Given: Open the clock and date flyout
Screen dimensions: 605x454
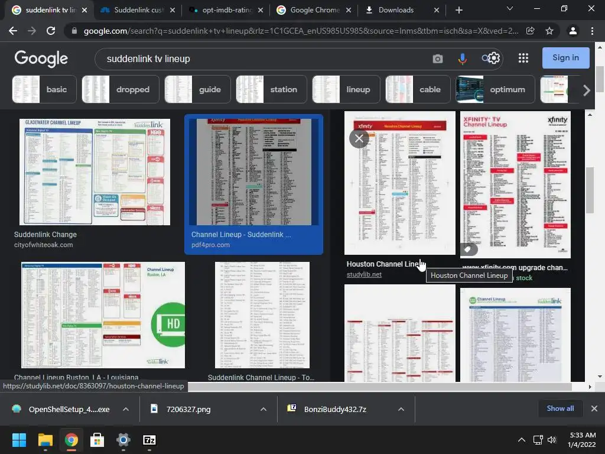Looking at the screenshot, I should pos(582,440).
